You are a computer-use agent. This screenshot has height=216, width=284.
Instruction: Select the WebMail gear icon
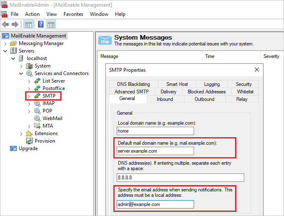[x=37, y=118]
